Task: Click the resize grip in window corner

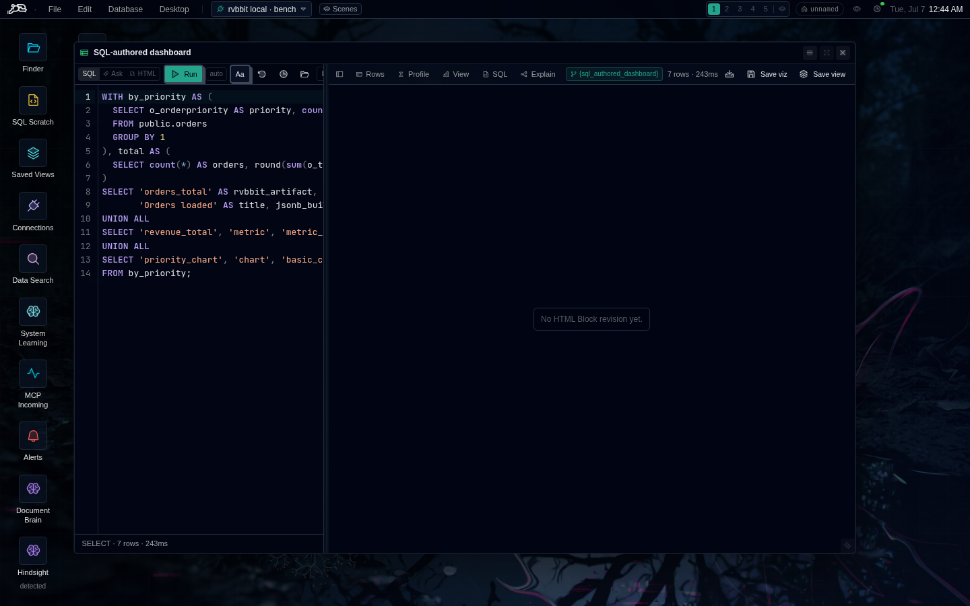Action: [x=847, y=545]
